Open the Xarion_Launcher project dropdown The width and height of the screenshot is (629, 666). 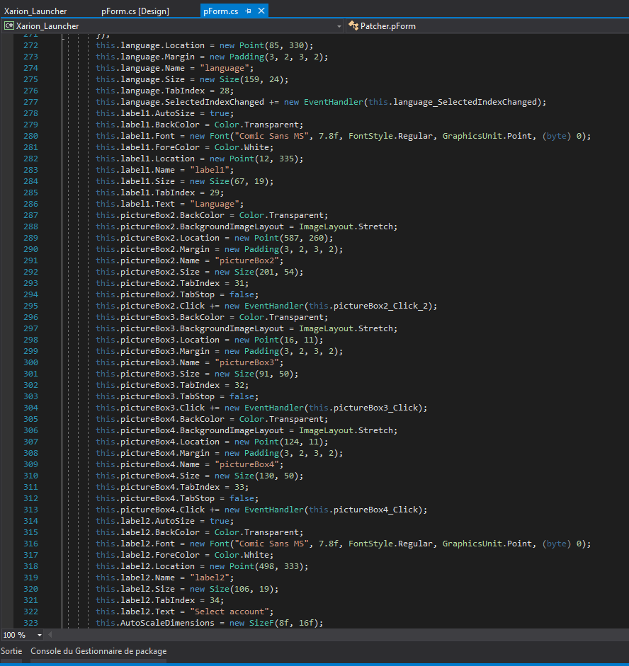pos(339,26)
